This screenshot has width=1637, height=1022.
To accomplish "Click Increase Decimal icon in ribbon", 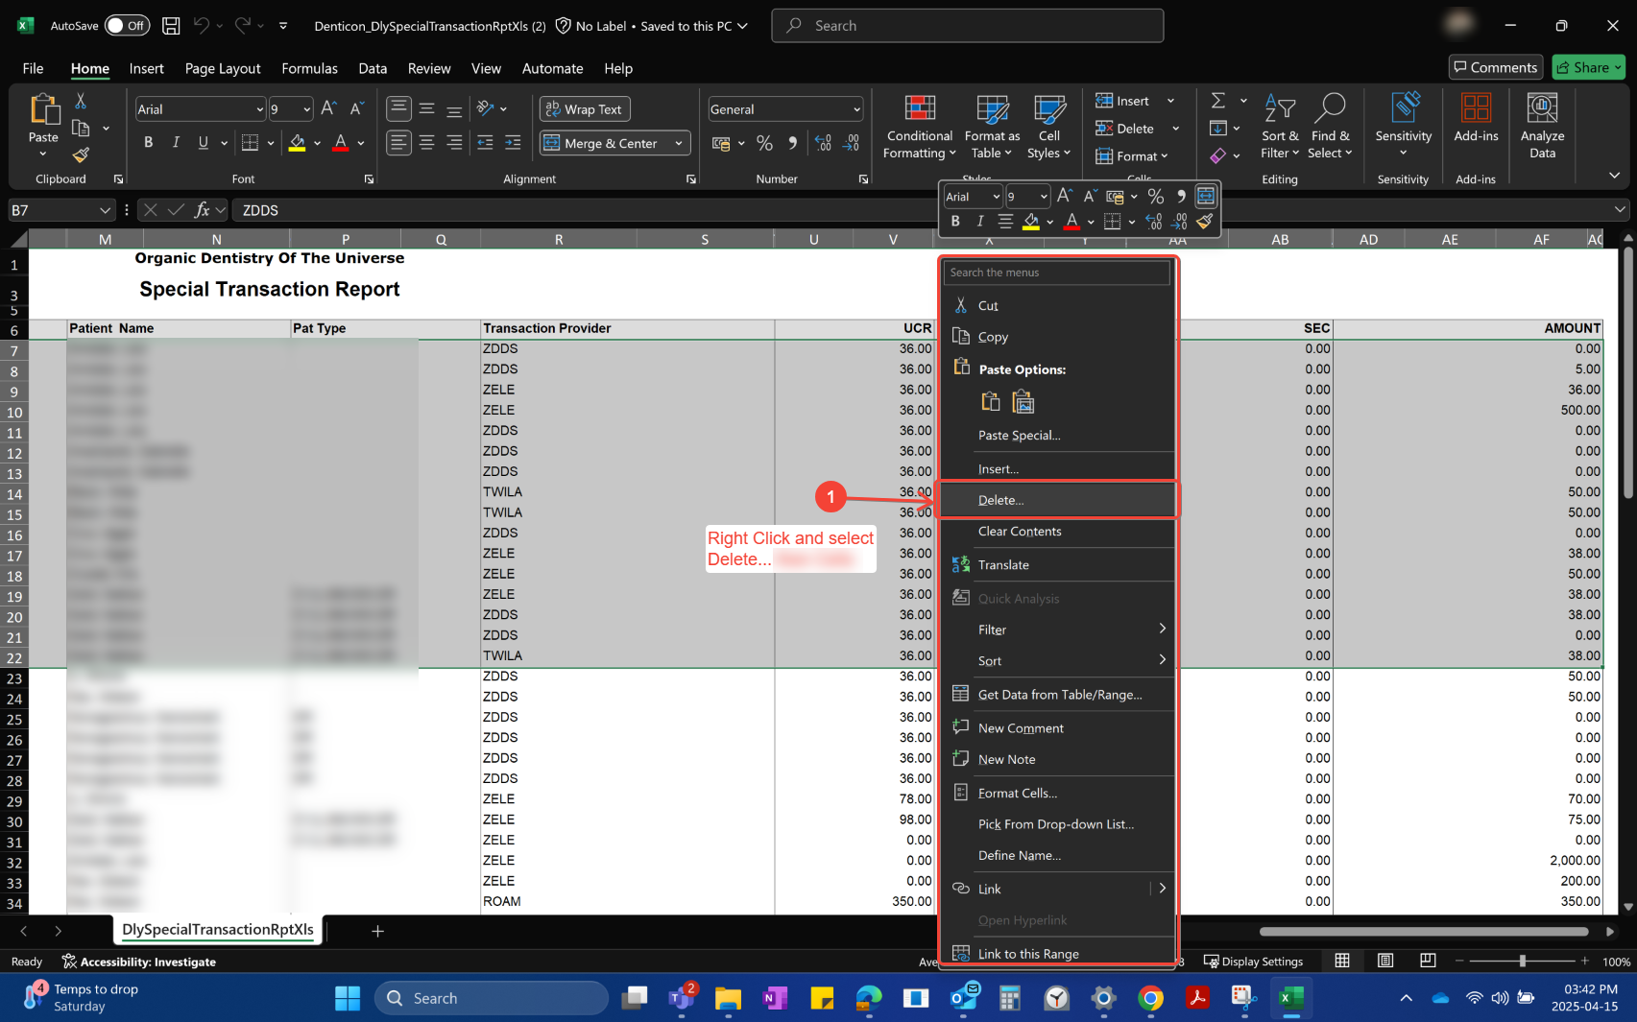I will 823,143.
